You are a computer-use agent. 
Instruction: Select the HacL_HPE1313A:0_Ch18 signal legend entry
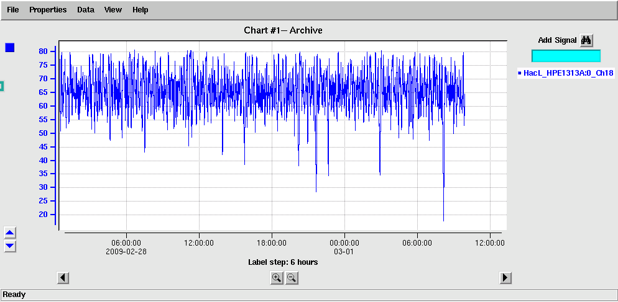tap(566, 73)
